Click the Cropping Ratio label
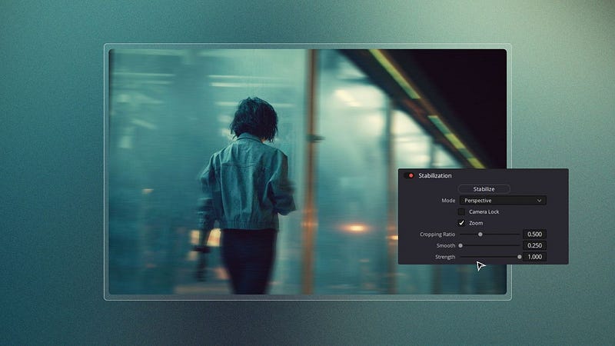Image resolution: width=615 pixels, height=346 pixels. click(x=437, y=235)
